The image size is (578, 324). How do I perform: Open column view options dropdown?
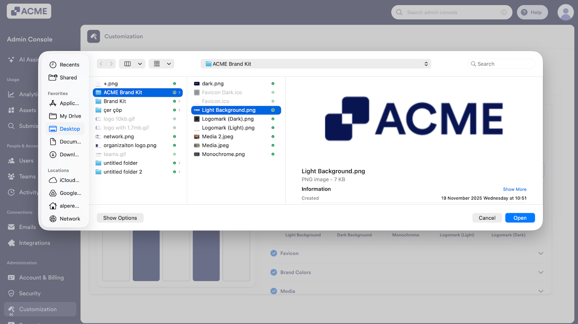(x=140, y=64)
